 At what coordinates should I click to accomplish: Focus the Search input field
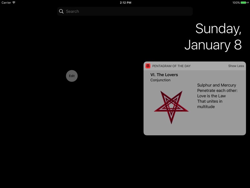tap(125, 11)
